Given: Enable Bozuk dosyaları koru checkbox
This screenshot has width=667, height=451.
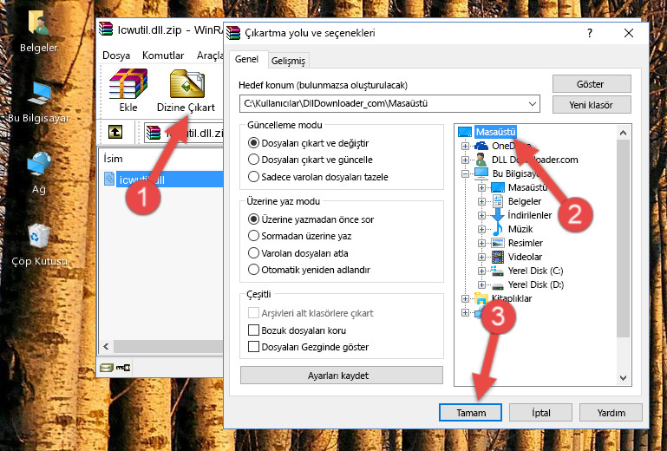Looking at the screenshot, I should coord(253,330).
